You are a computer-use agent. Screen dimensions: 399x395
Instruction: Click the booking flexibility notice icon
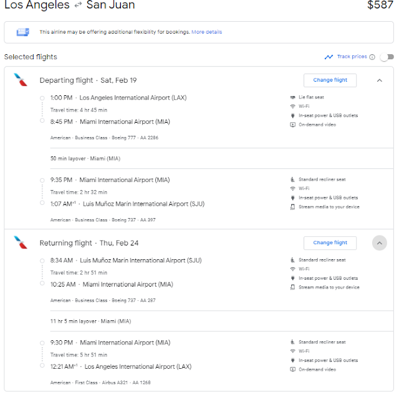(x=23, y=32)
